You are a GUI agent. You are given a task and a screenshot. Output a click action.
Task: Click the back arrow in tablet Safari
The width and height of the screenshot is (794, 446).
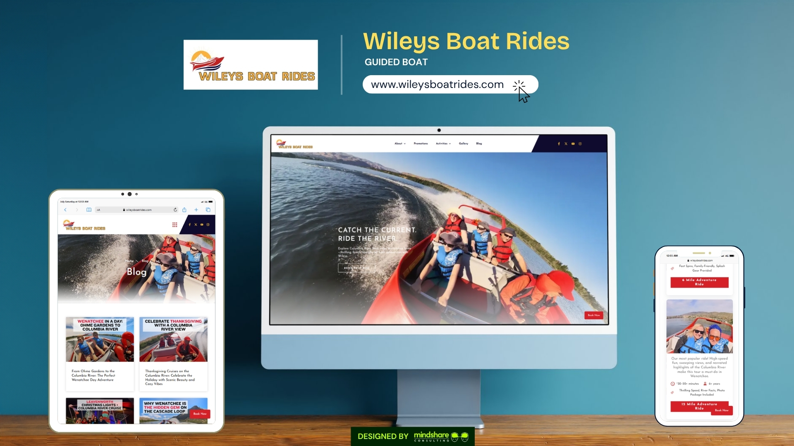point(65,209)
